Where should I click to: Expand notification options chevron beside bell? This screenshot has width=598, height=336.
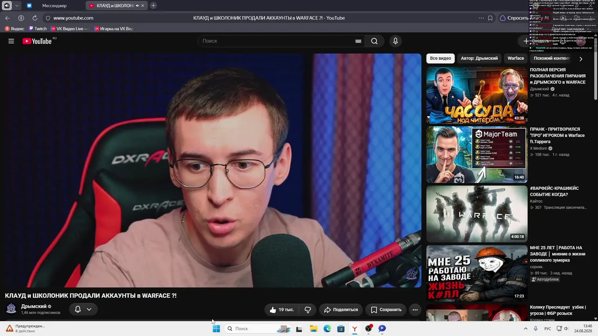pyautogui.click(x=89, y=309)
